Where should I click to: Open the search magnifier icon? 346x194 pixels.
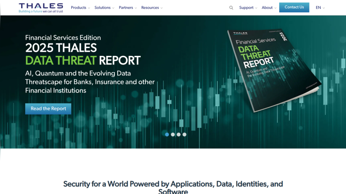coord(231,8)
